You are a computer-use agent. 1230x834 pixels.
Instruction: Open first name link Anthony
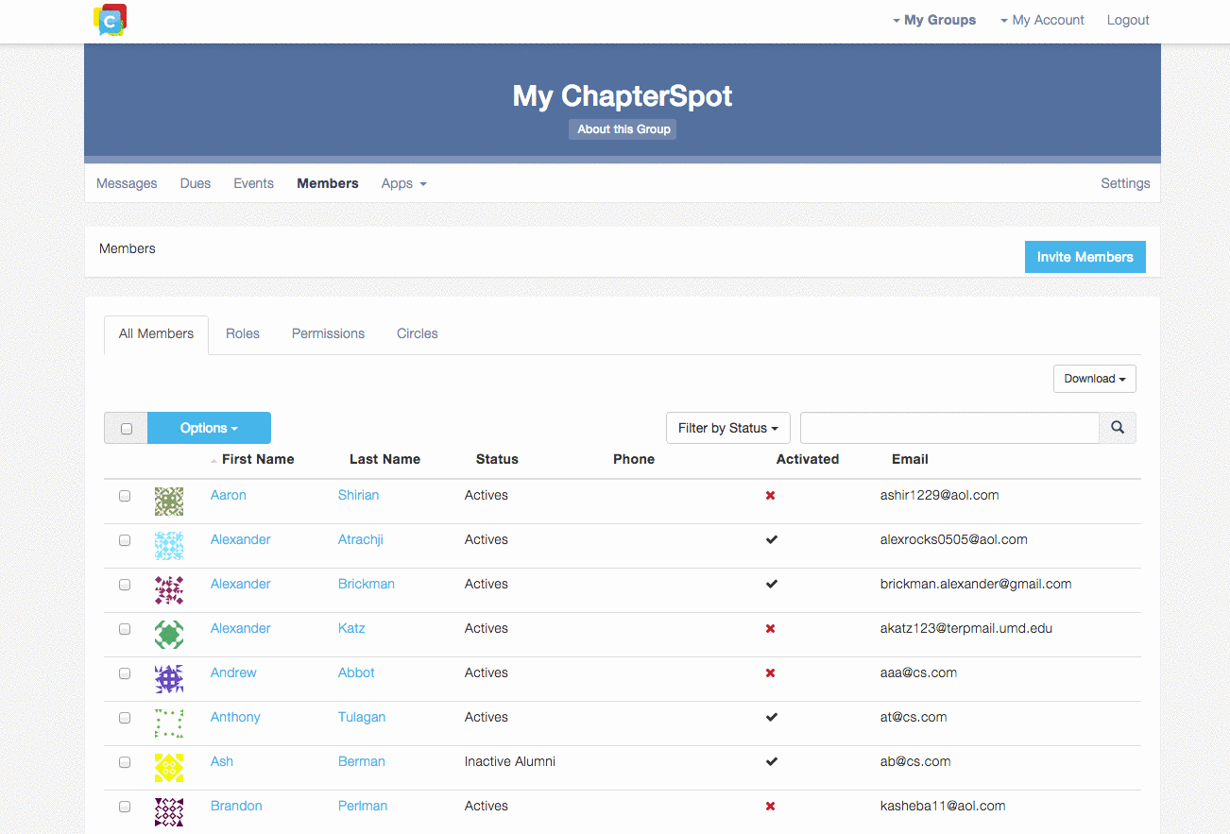(x=235, y=717)
